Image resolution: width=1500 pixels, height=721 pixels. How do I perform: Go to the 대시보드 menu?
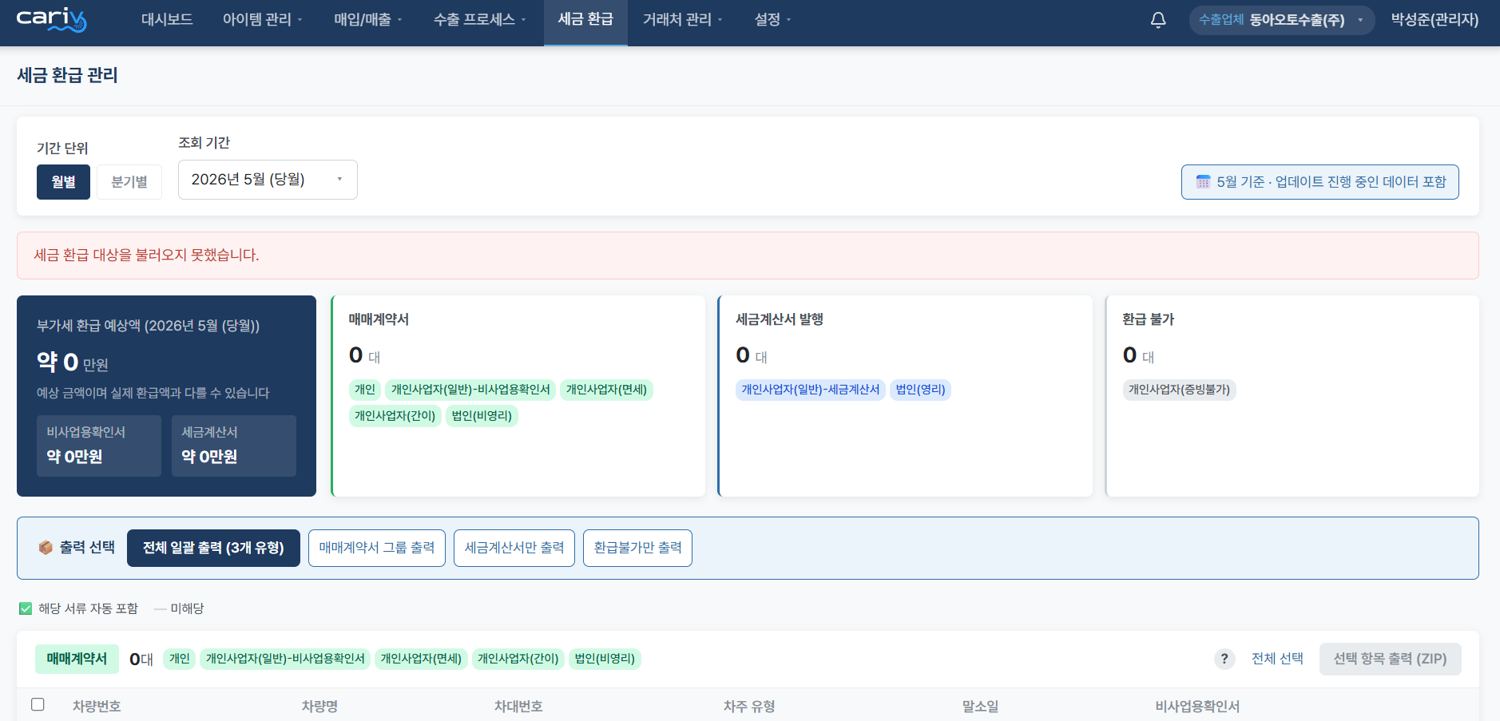click(167, 20)
